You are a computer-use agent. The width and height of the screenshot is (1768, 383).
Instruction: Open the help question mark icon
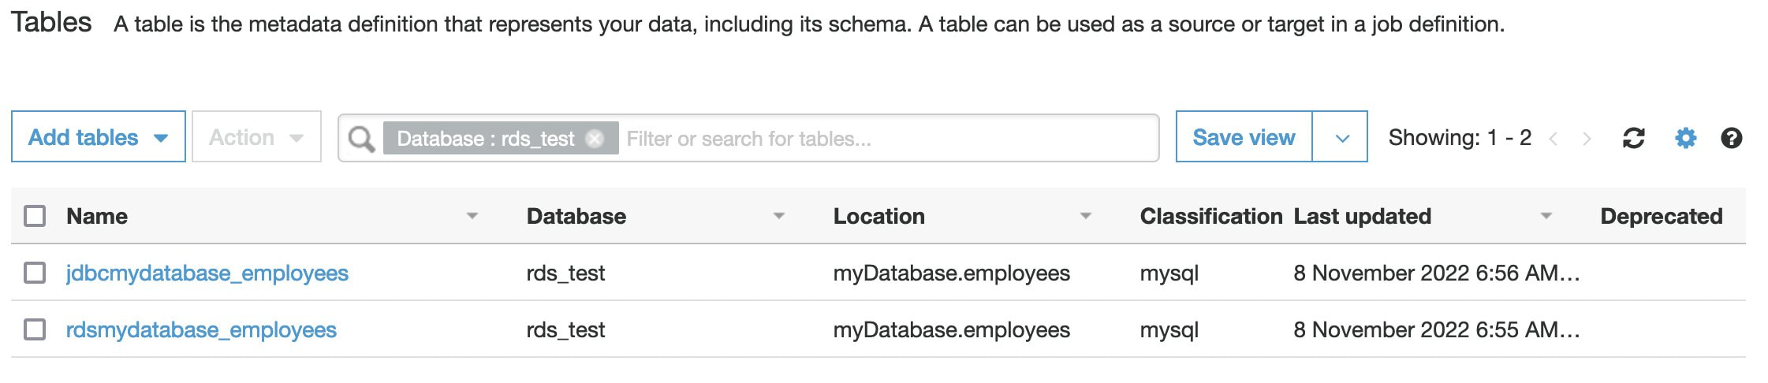pos(1731,138)
